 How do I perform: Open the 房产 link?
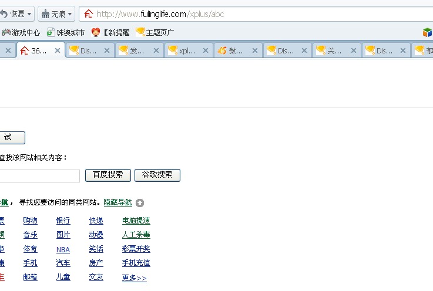pyautogui.click(x=96, y=263)
